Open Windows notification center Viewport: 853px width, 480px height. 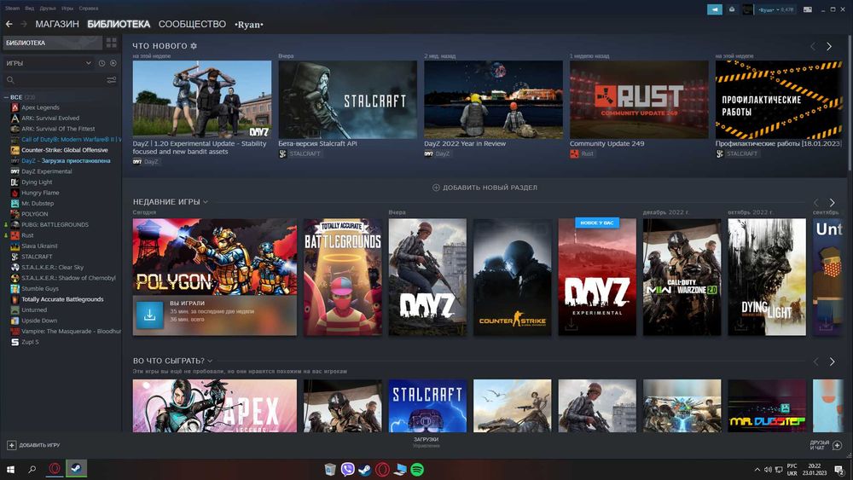pos(839,471)
